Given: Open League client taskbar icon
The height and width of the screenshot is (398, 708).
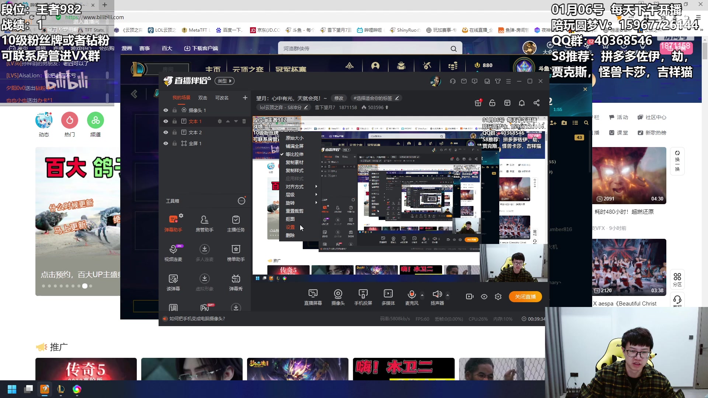Looking at the screenshot, I should (61, 389).
